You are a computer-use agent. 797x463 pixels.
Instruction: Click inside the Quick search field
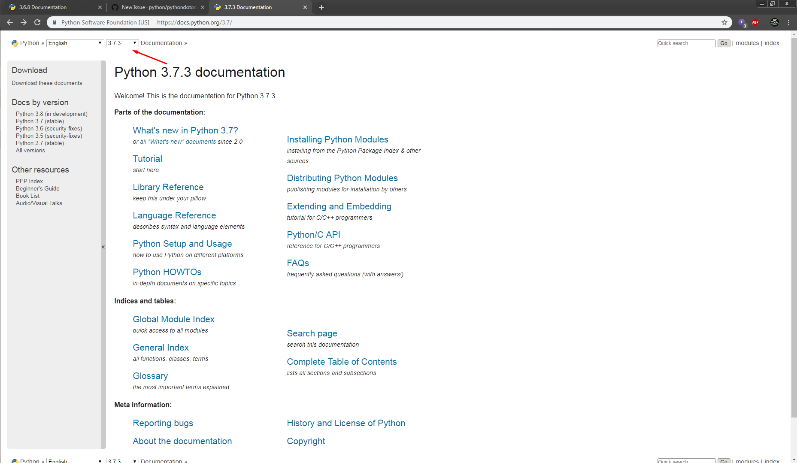685,43
